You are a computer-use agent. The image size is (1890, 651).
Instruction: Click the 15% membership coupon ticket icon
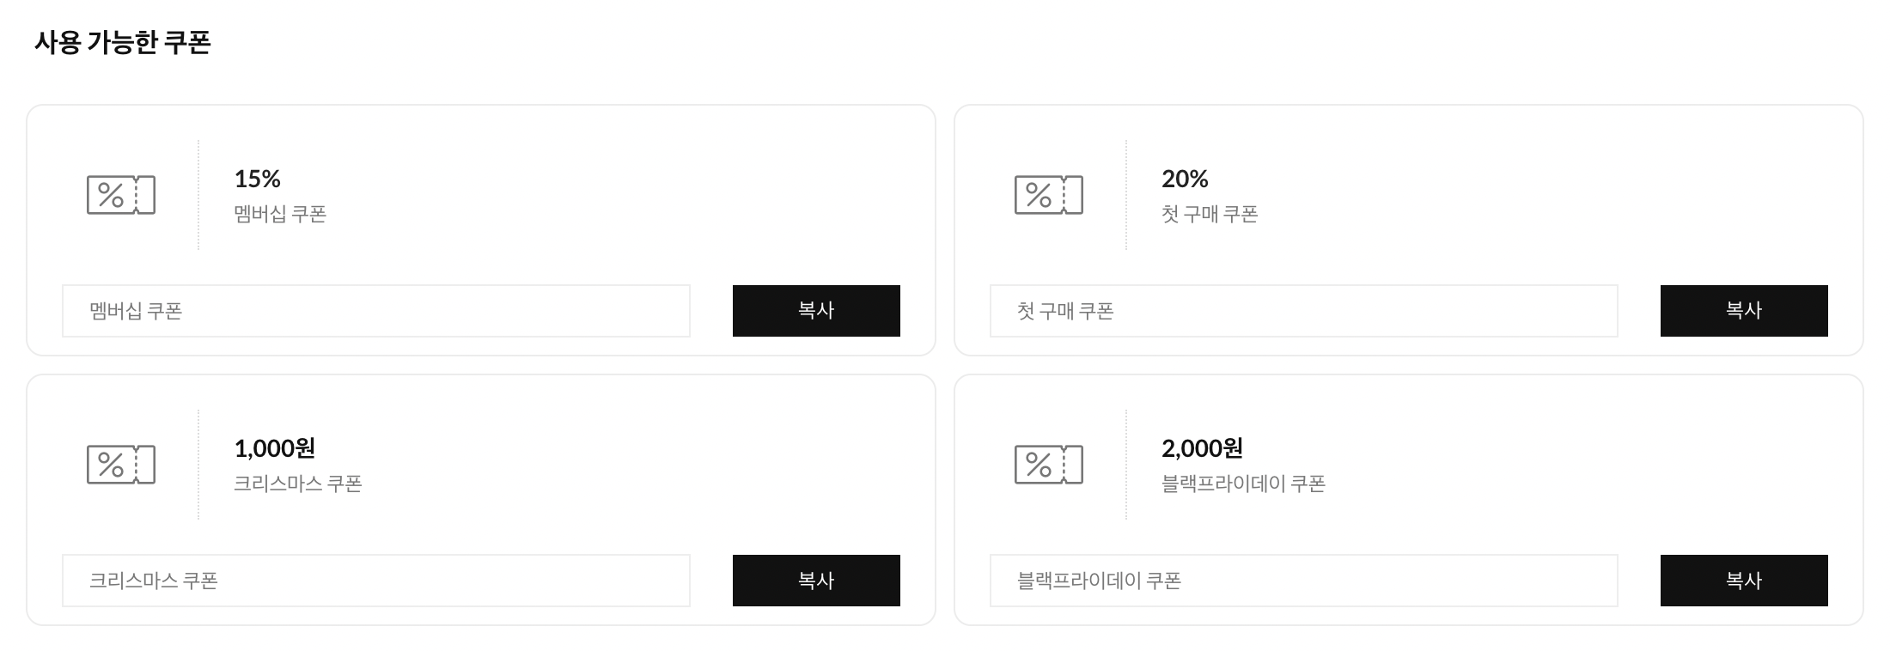click(121, 195)
